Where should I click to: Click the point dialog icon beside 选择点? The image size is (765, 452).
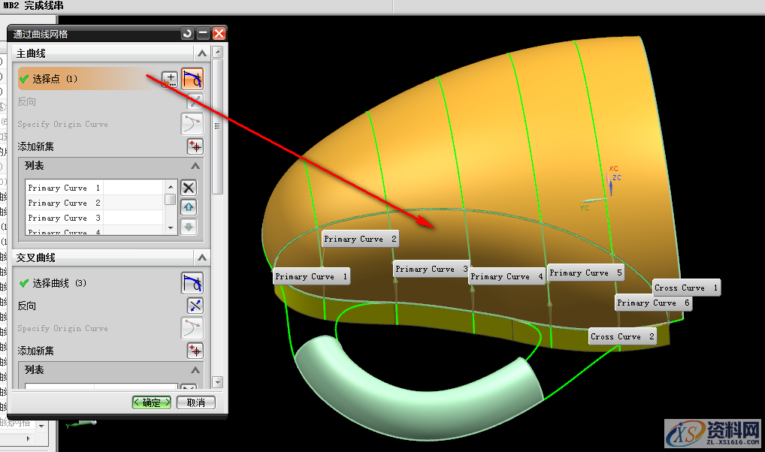pos(170,79)
